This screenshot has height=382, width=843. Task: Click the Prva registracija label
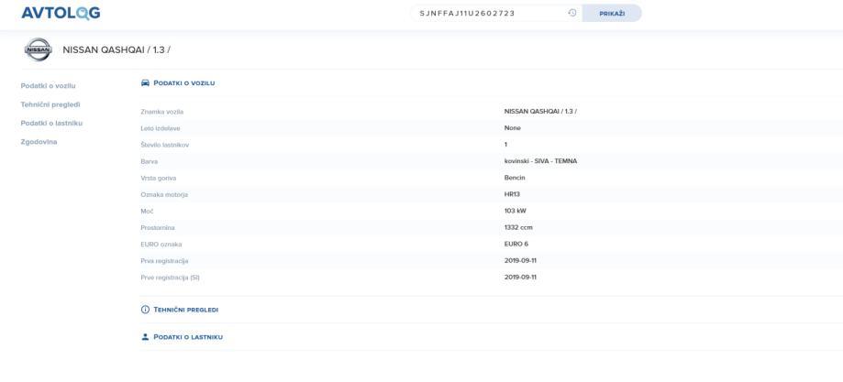(164, 261)
